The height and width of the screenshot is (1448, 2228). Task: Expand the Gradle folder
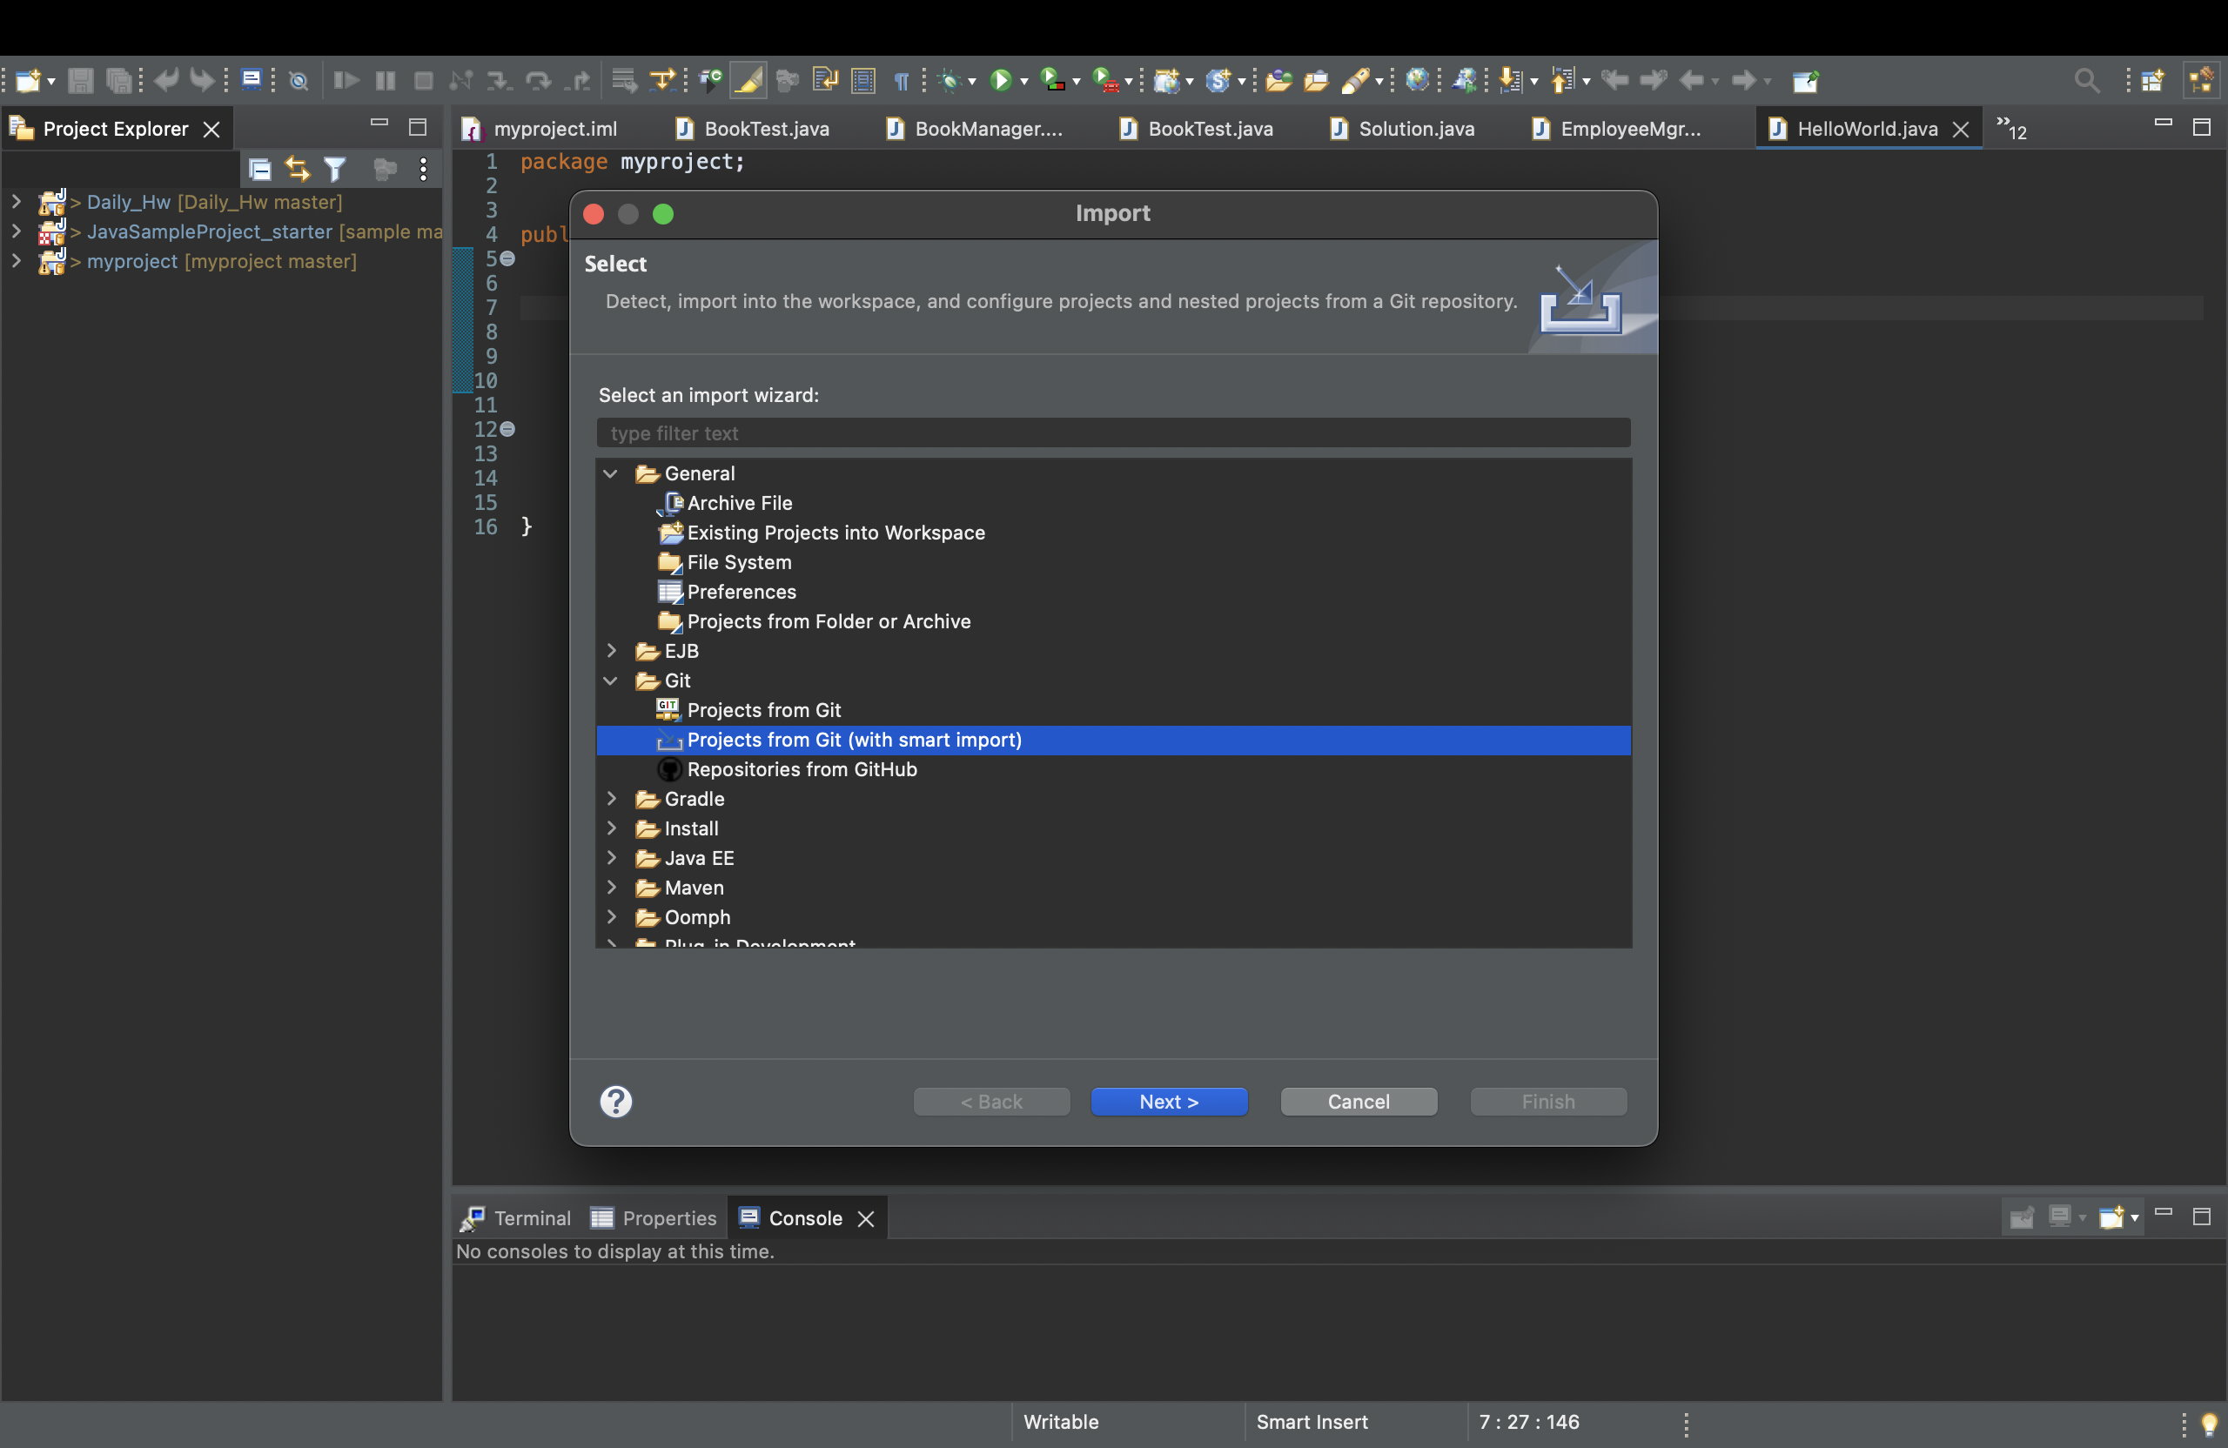click(x=611, y=799)
